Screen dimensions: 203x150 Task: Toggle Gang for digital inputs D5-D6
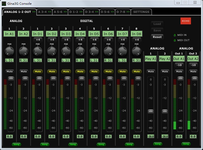(101, 144)
